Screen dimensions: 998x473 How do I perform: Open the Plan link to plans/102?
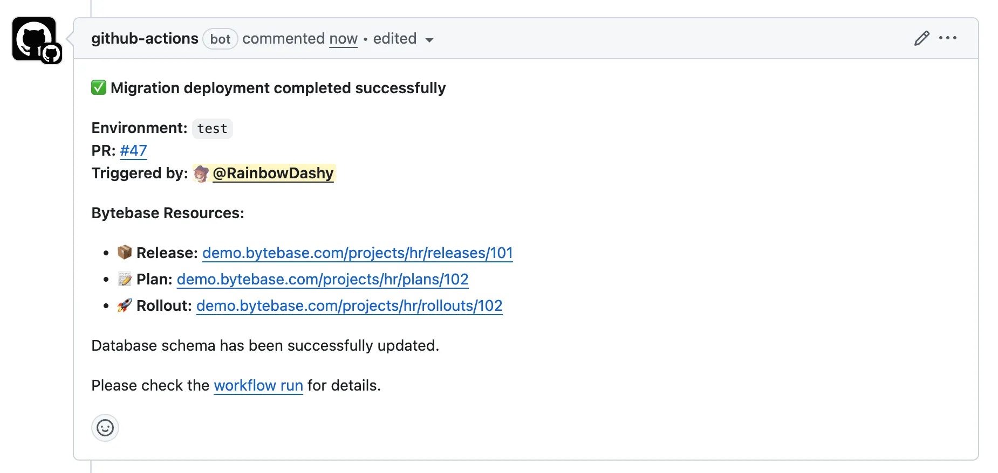tap(322, 279)
